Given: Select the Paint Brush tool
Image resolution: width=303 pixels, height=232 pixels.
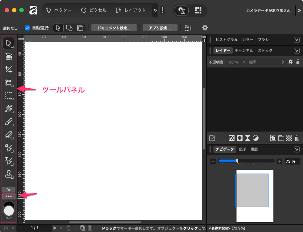Looking at the screenshot, I should tap(9, 122).
